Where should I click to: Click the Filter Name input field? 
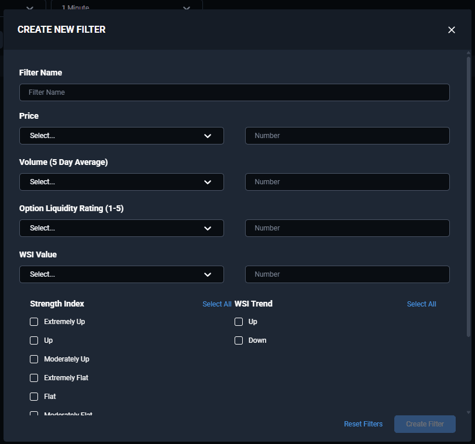[234, 92]
